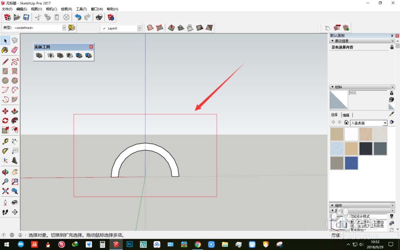
Task: Switch to the 编辑 material tab
Action: [x=346, y=115]
